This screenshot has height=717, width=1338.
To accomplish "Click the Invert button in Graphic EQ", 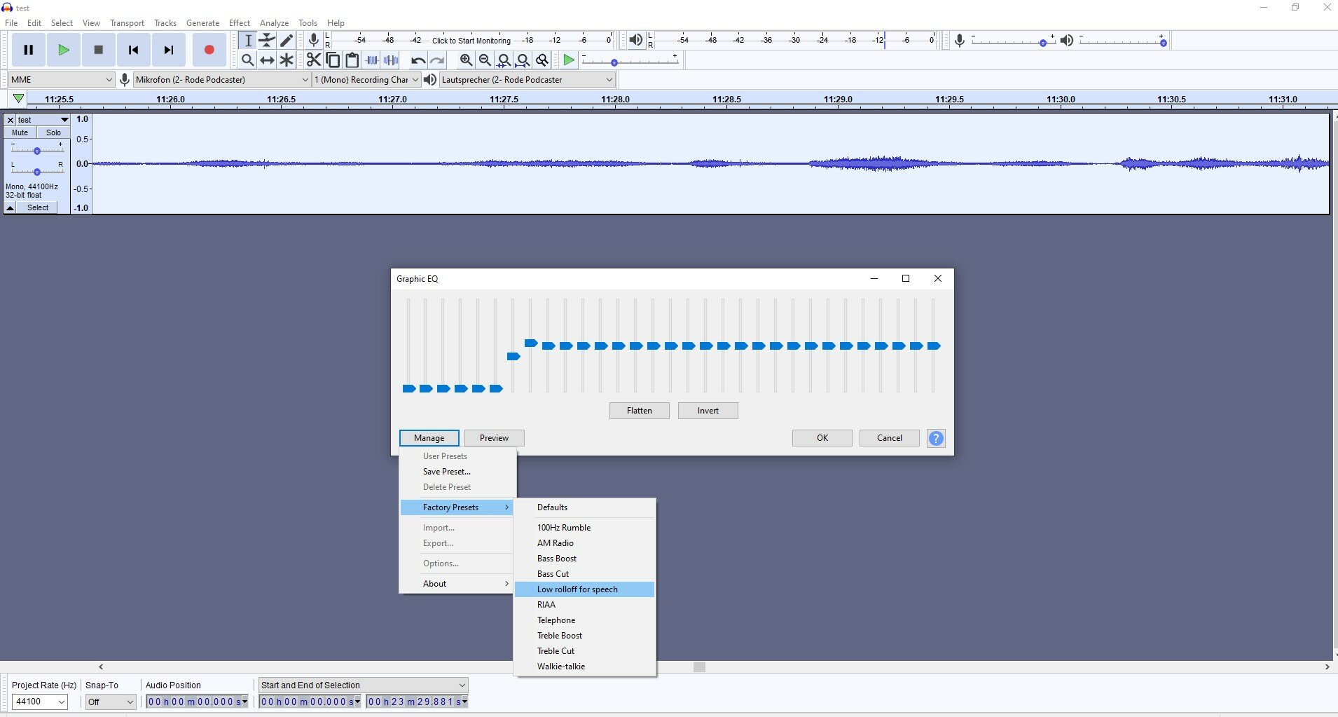I will [x=708, y=411].
